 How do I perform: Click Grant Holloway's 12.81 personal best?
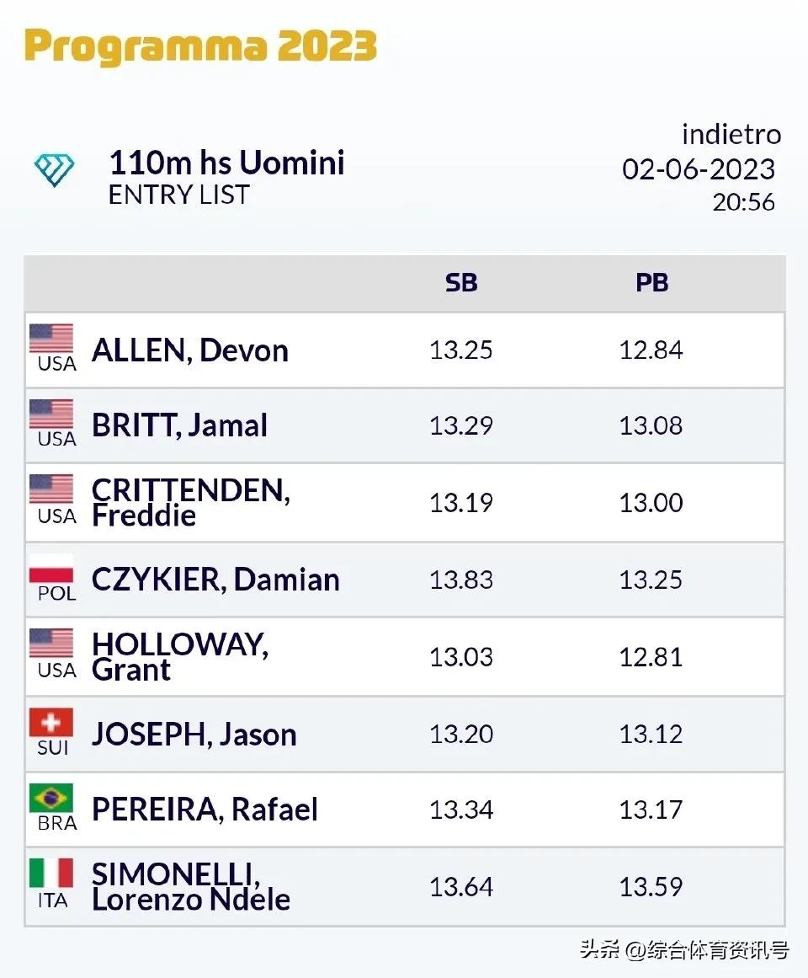(x=651, y=657)
